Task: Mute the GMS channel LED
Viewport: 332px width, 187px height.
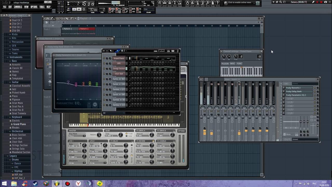Action: [x=104, y=63]
